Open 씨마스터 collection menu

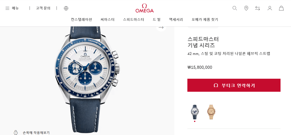click(x=108, y=20)
